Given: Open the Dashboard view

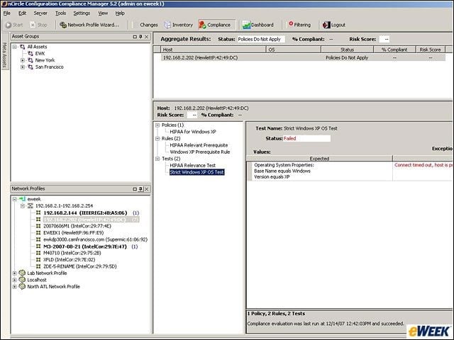Looking at the screenshot, I should 258,25.
